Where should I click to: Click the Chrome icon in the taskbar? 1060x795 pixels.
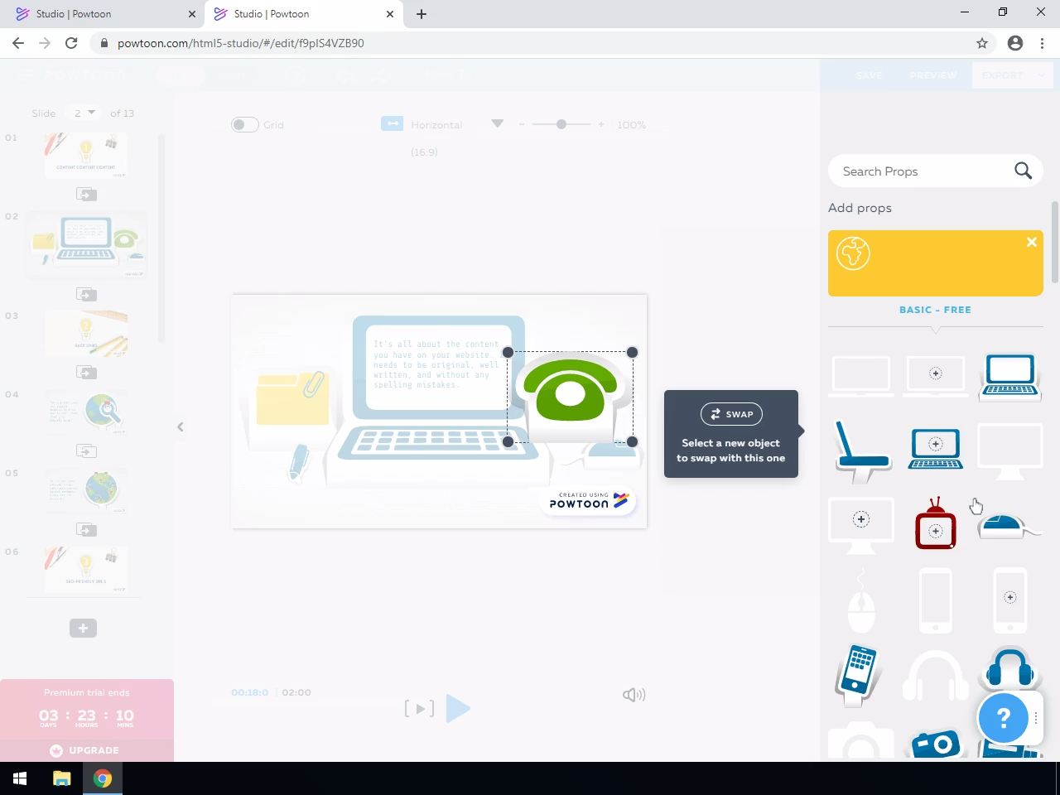click(103, 778)
